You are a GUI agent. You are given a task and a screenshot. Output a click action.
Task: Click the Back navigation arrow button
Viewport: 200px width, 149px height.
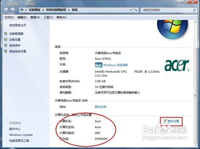(x=6, y=10)
